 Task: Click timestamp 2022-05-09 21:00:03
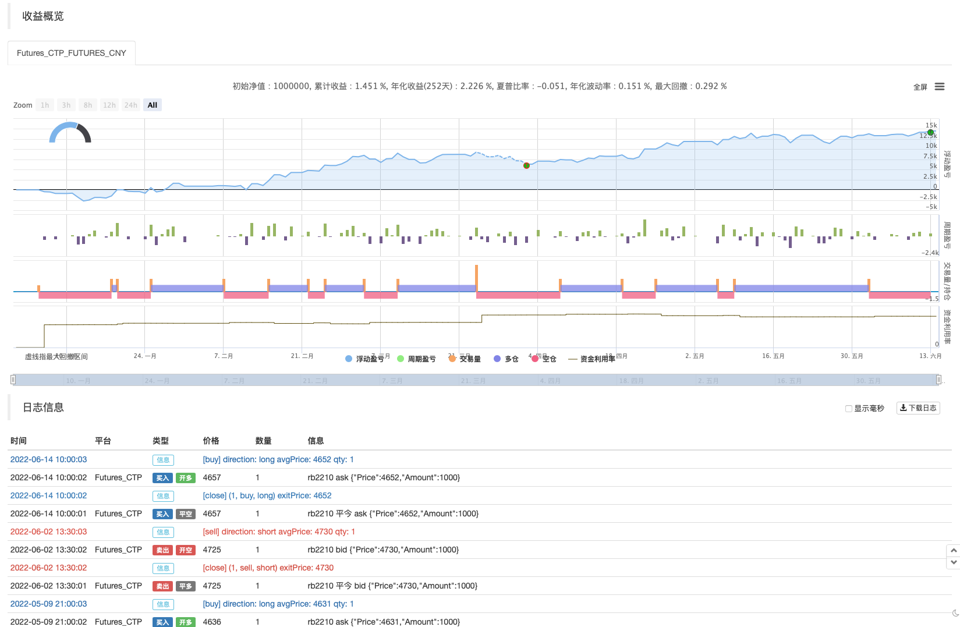pyautogui.click(x=48, y=604)
